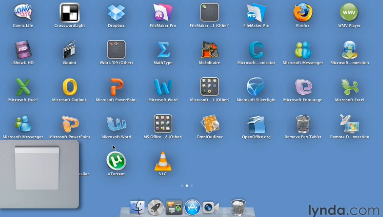The width and height of the screenshot is (383, 217).
Task: Launch Microsoft Communicator (blue C icon)
Action: pyautogui.click(x=256, y=50)
